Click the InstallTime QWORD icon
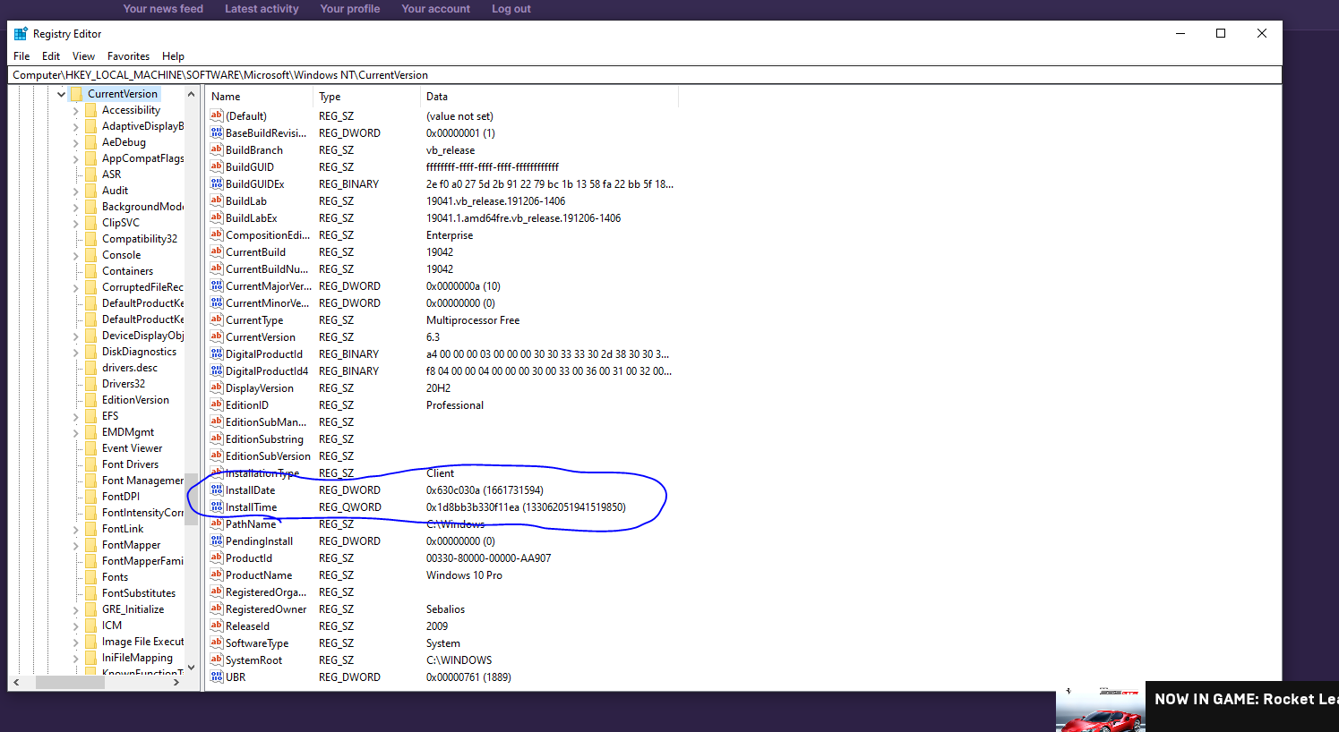This screenshot has height=732, width=1339. click(216, 506)
